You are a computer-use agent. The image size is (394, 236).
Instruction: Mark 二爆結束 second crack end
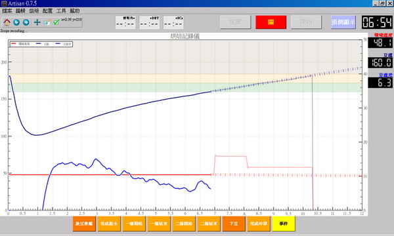(209, 224)
